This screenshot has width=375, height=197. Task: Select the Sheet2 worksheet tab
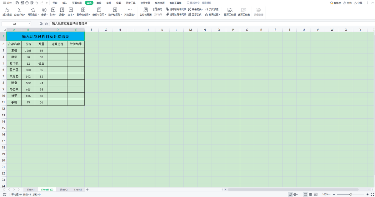coord(64,190)
